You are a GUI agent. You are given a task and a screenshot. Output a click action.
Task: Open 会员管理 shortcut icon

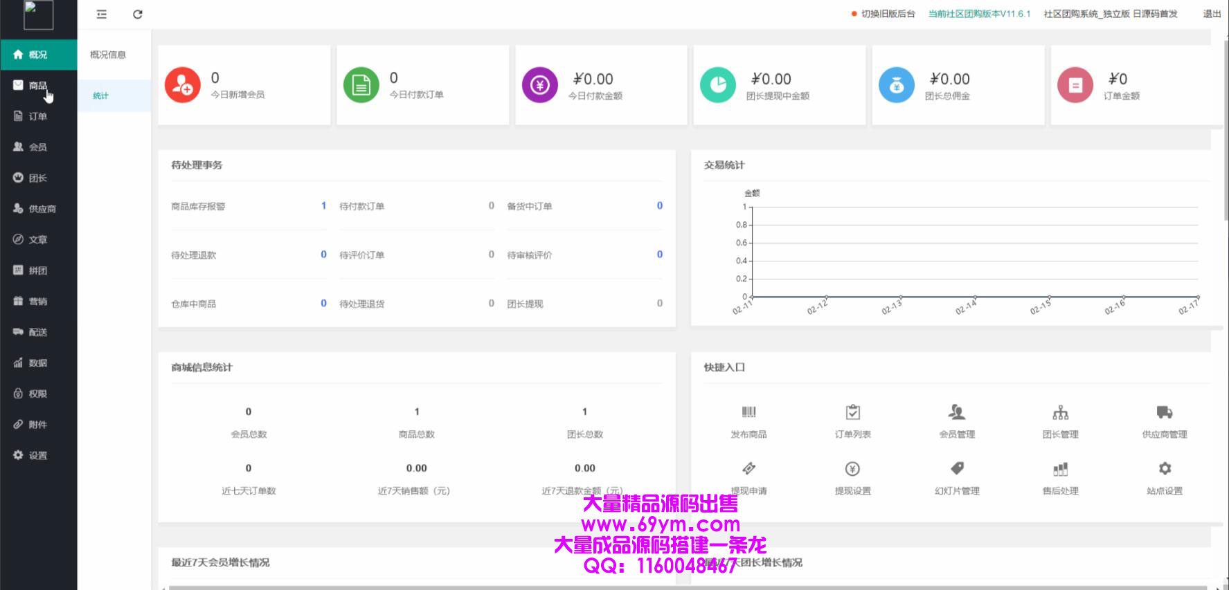(x=956, y=412)
